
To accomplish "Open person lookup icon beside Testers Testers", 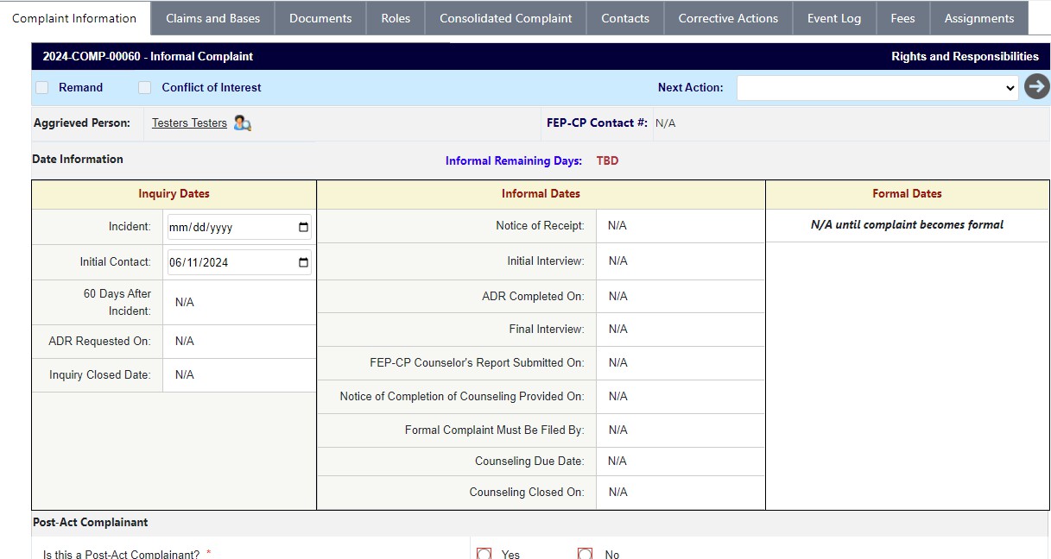I will click(243, 123).
